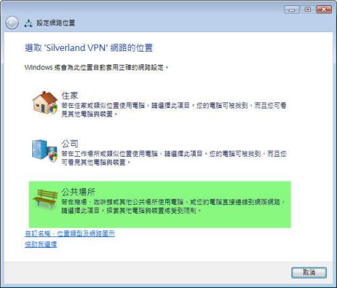Maximize the network location window
Image resolution: width=337 pixels, height=288 pixels.
[307, 9]
